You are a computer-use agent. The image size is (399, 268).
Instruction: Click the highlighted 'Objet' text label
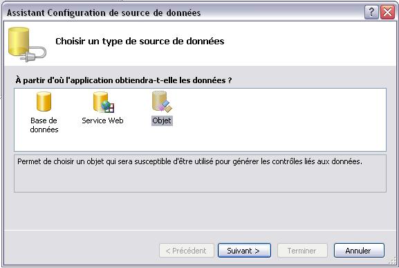(x=162, y=120)
